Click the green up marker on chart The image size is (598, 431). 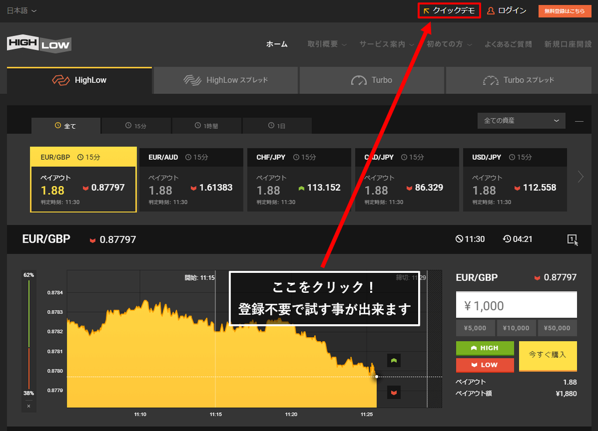click(394, 360)
